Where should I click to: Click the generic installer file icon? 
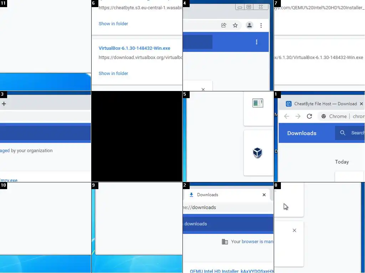258,103
